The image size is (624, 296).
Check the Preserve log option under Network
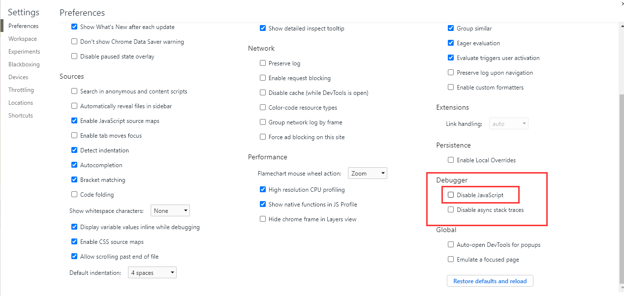coord(263,63)
